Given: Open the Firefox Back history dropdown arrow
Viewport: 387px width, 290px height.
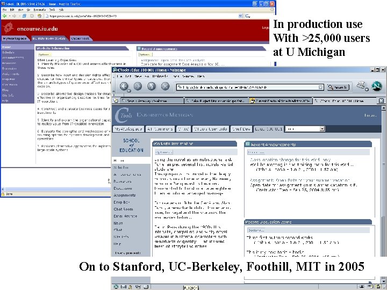Looking at the screenshot, I should [x=9, y=16].
